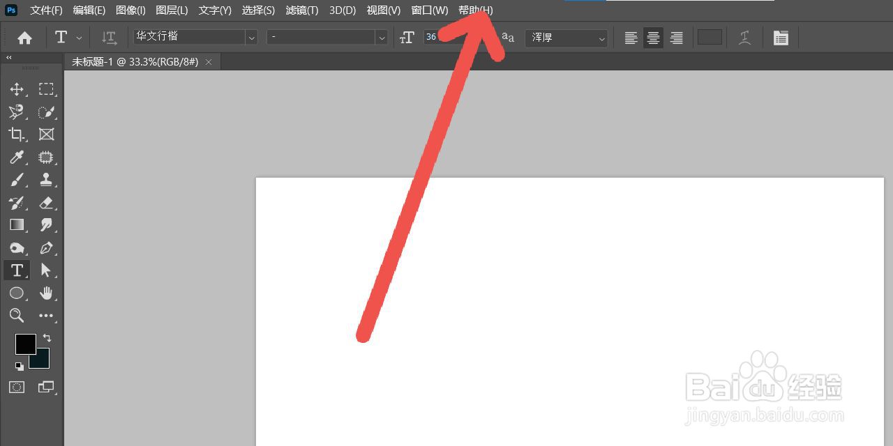Open the 图像(I) menu
This screenshot has width=893, height=446.
130,10
